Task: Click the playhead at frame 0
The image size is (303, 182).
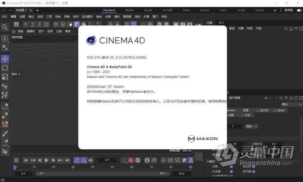Action: 15,167
